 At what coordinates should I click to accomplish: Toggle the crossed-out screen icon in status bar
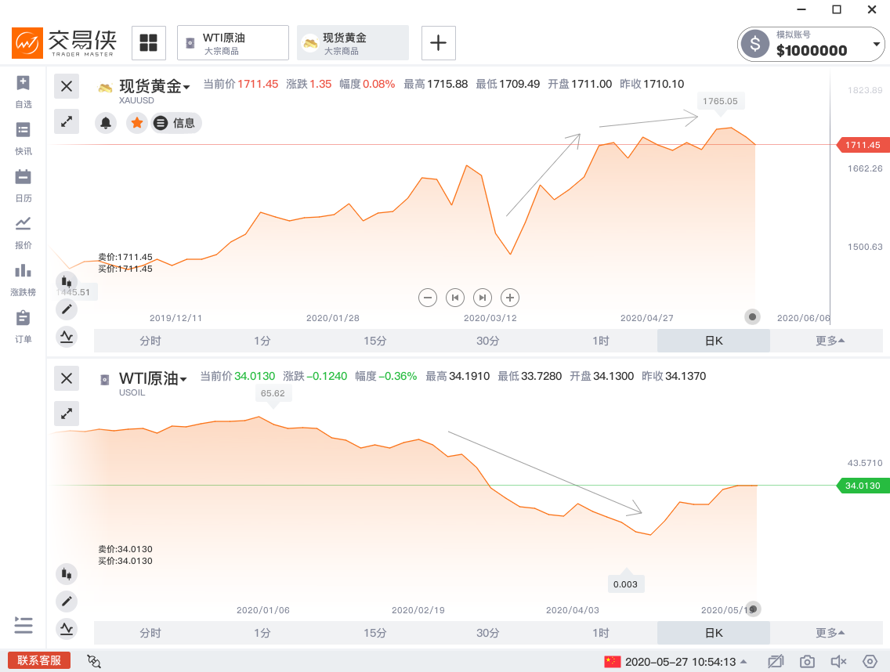776,661
